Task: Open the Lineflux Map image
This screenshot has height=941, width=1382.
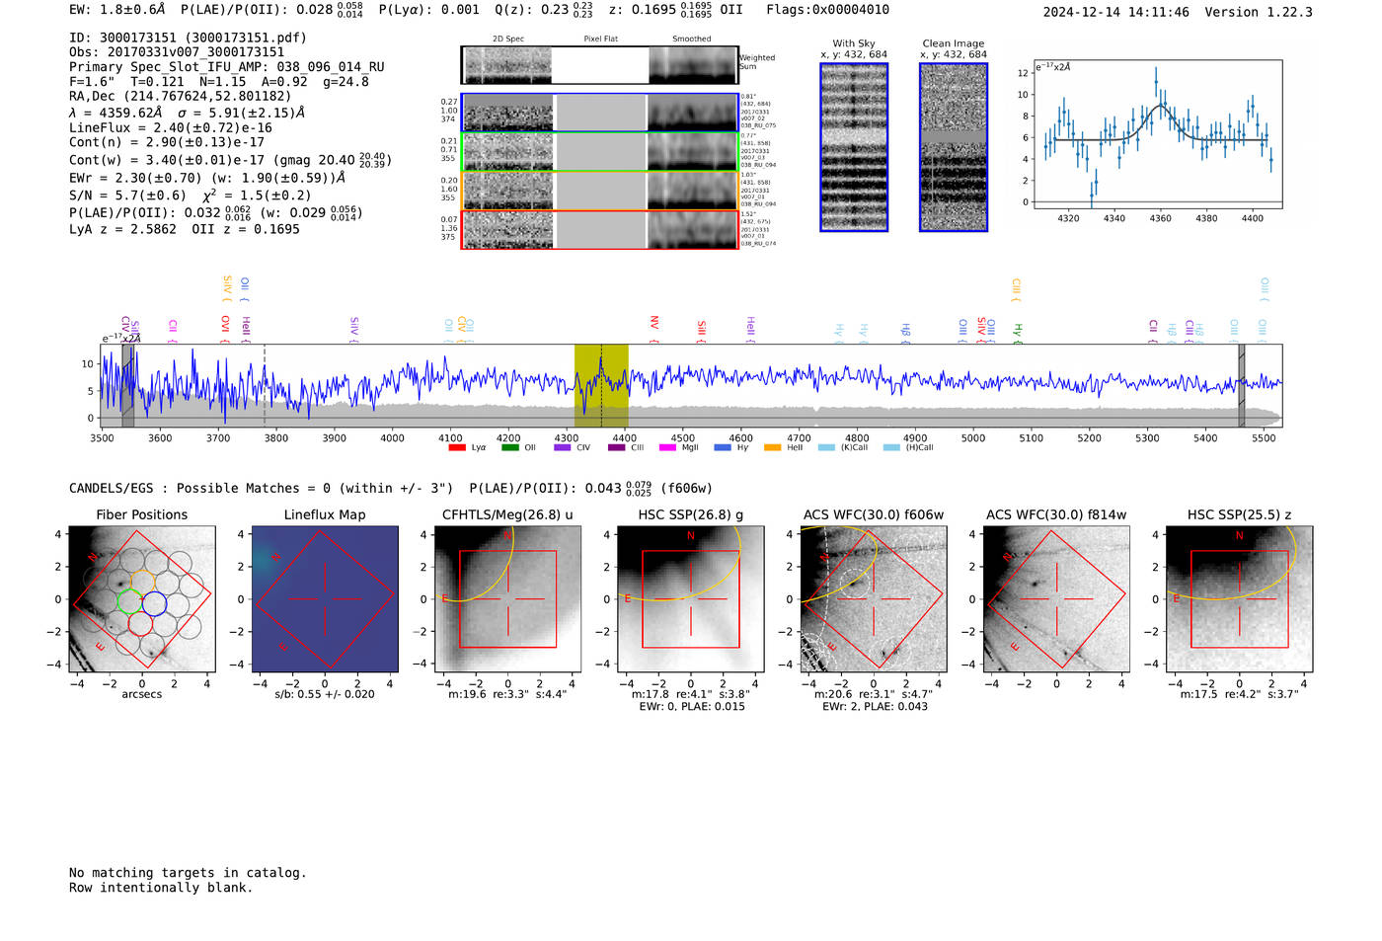Action: click(x=325, y=599)
